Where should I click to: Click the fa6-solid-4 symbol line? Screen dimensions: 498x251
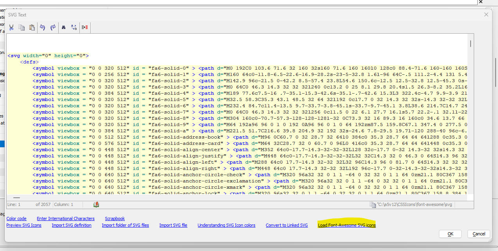click(250, 93)
